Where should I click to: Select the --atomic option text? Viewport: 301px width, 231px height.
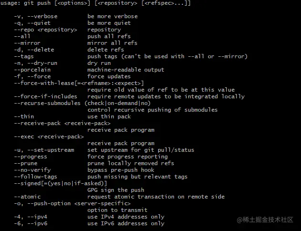coord(27,197)
